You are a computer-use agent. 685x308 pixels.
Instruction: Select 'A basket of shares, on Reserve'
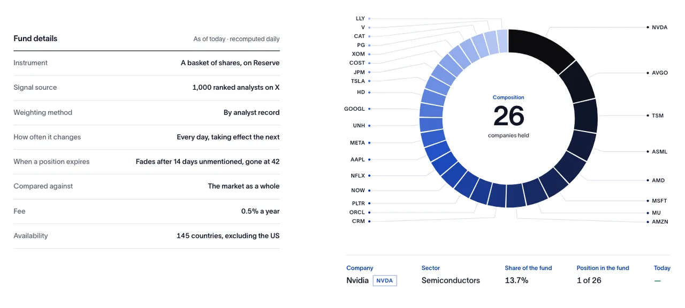230,63
